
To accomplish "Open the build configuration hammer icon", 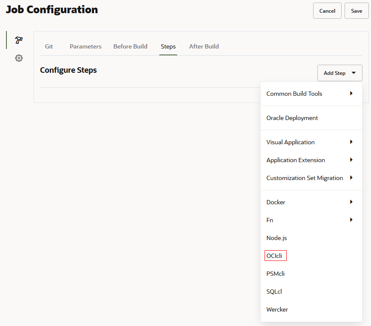I will pyautogui.click(x=18, y=40).
